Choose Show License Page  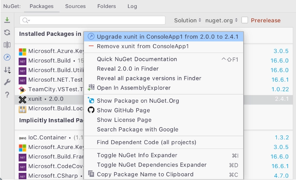click(164, 120)
